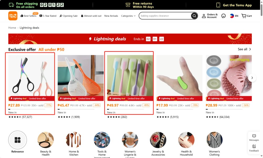
Task: Go to New Arrivals
Action: [111, 16]
